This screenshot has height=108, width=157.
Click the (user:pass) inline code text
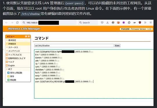pyautogui.click(x=74, y=3)
